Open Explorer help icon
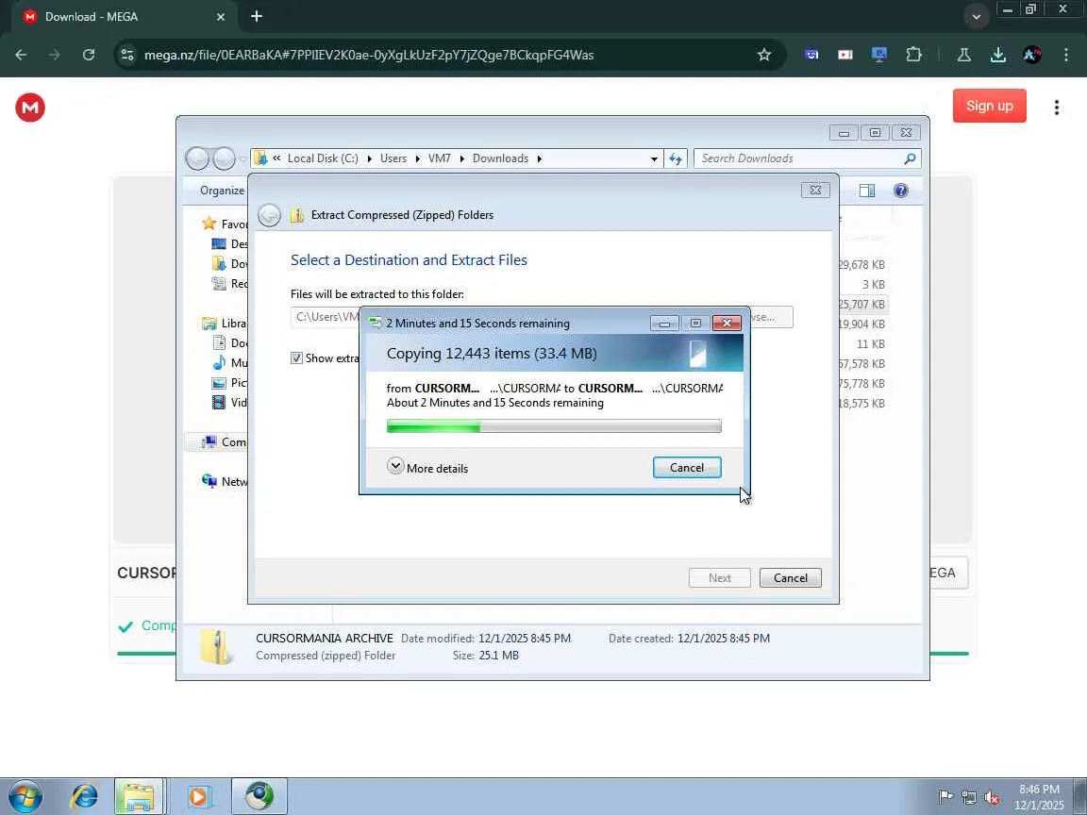1087x815 pixels. (x=901, y=191)
